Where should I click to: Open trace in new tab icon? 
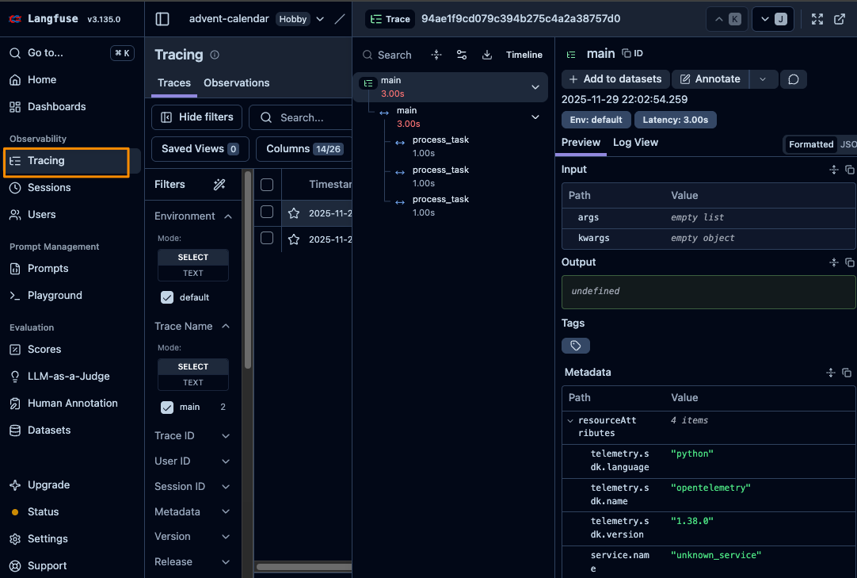point(840,19)
